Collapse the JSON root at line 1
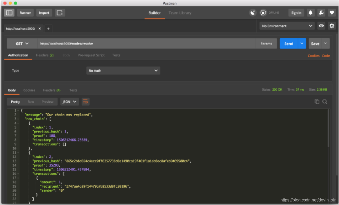This screenshot has height=205, width=339. pos(18,111)
